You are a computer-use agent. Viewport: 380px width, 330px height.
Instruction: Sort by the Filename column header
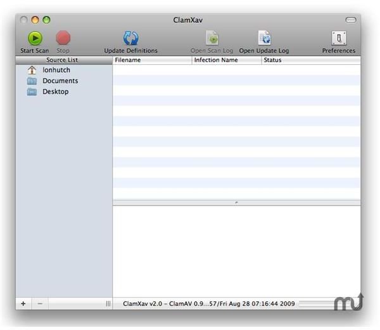tap(152, 60)
